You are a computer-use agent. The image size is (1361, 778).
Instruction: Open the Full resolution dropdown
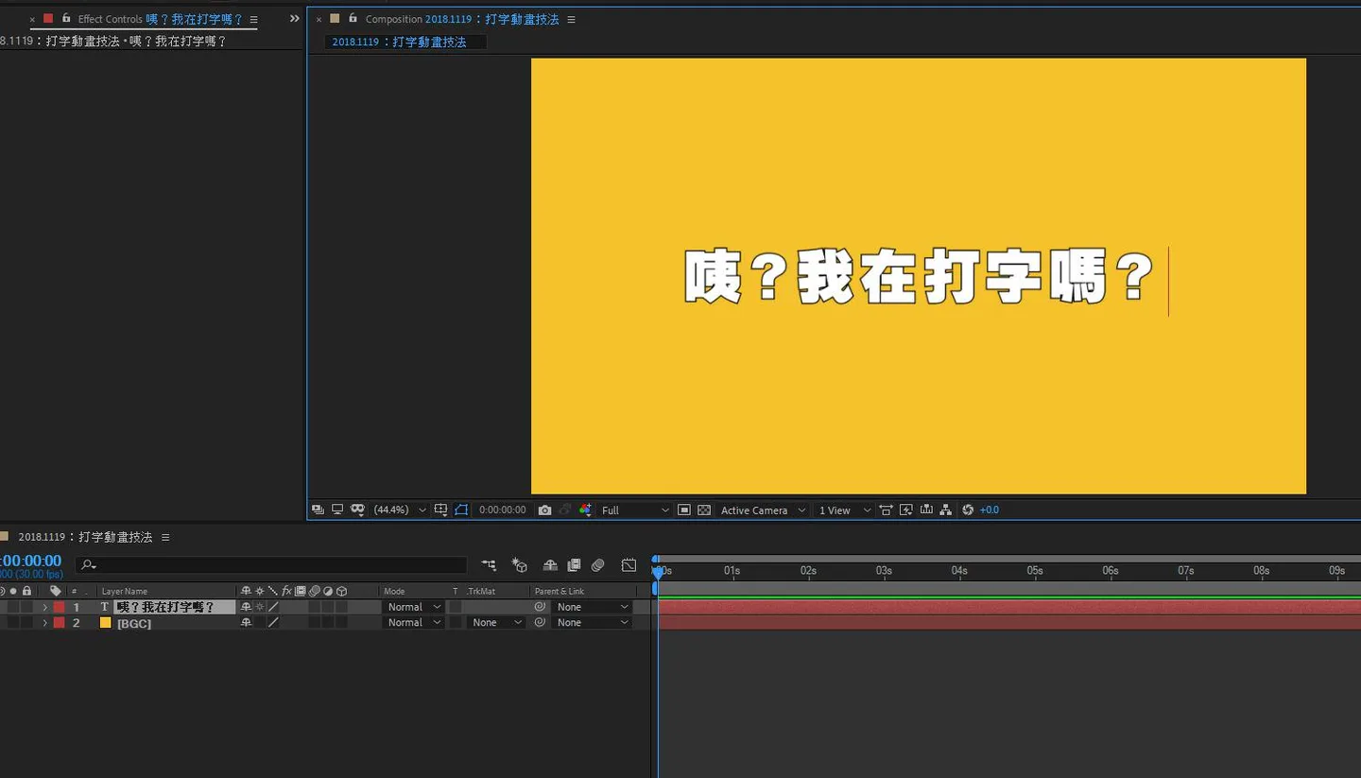click(635, 510)
